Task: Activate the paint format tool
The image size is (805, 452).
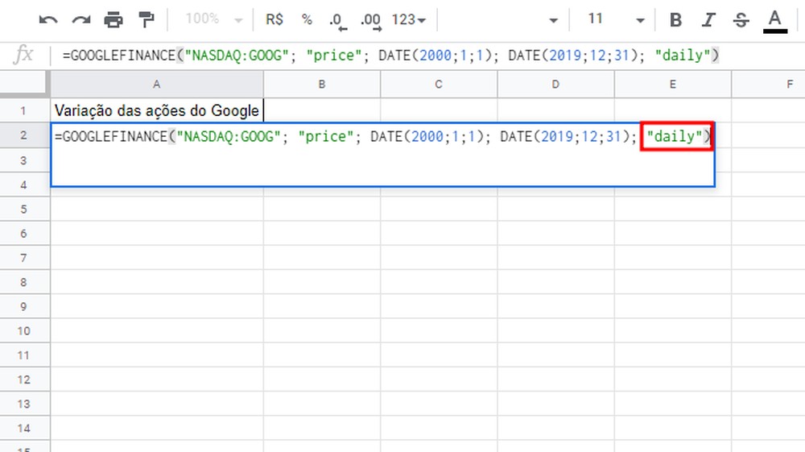Action: (x=147, y=20)
